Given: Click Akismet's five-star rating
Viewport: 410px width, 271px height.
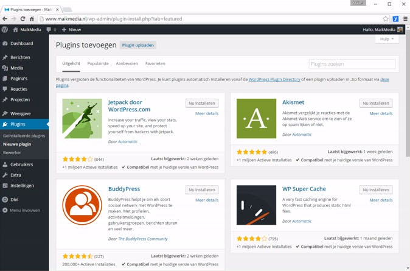Looking at the screenshot, I should [252, 152].
